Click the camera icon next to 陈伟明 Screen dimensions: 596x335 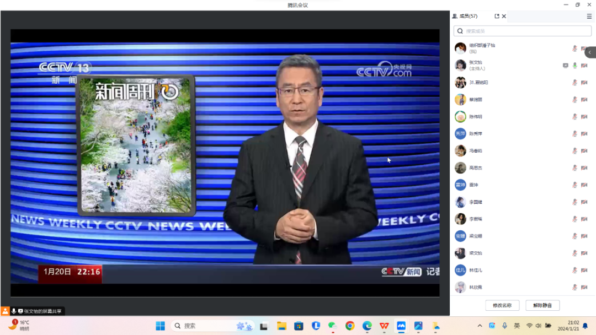[x=584, y=117]
